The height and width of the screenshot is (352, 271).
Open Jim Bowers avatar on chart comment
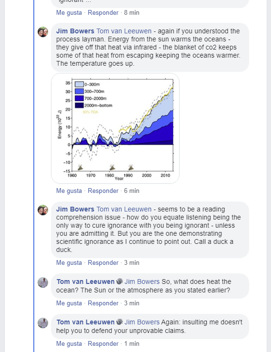(43, 32)
